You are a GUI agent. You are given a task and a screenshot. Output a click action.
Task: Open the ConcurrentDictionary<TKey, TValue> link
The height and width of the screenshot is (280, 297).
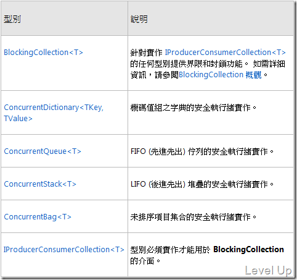point(54,112)
